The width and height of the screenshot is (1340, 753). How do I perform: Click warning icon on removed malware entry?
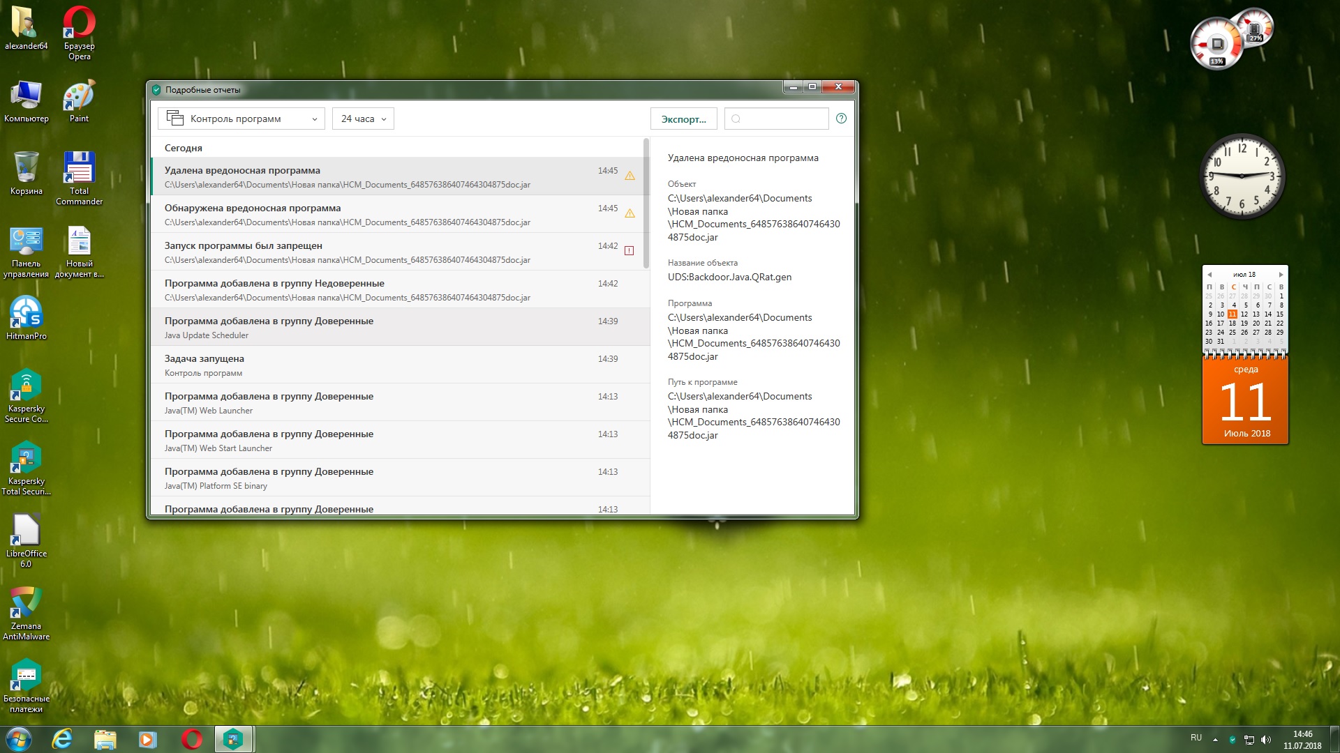(x=630, y=176)
